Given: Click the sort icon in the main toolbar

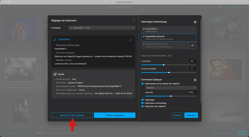Looking at the screenshot, I should click(x=198, y=7).
